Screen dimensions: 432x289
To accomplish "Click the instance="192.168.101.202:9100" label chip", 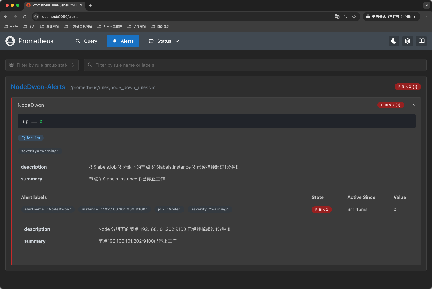I will 114,209.
